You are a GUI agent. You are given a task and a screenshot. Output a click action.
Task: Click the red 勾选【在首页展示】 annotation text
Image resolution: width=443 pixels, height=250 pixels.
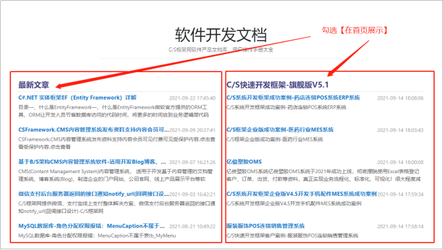click(x=354, y=30)
